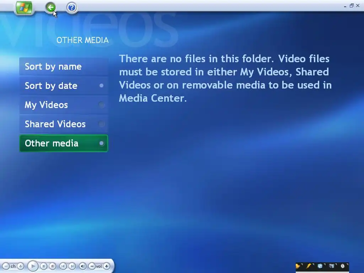Skip back with the previous track button
364x273 pixels.
[63, 266]
